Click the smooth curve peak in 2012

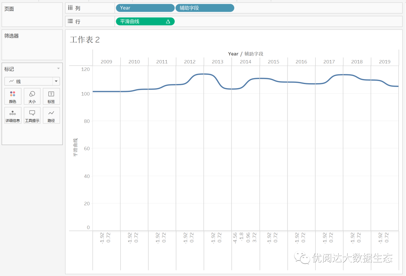point(203,74)
